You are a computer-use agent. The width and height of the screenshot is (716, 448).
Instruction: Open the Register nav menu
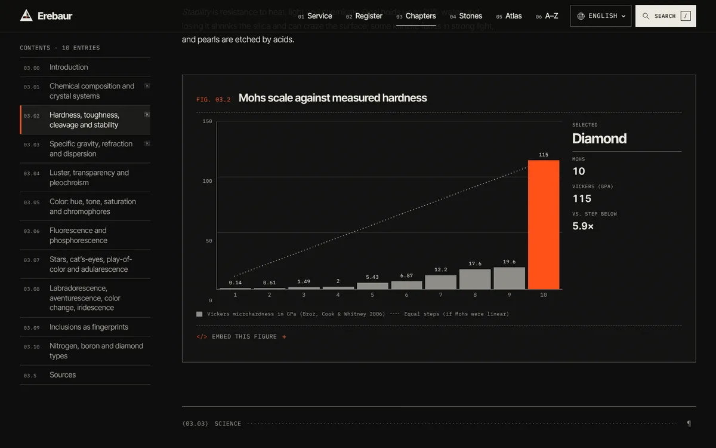[x=364, y=16]
